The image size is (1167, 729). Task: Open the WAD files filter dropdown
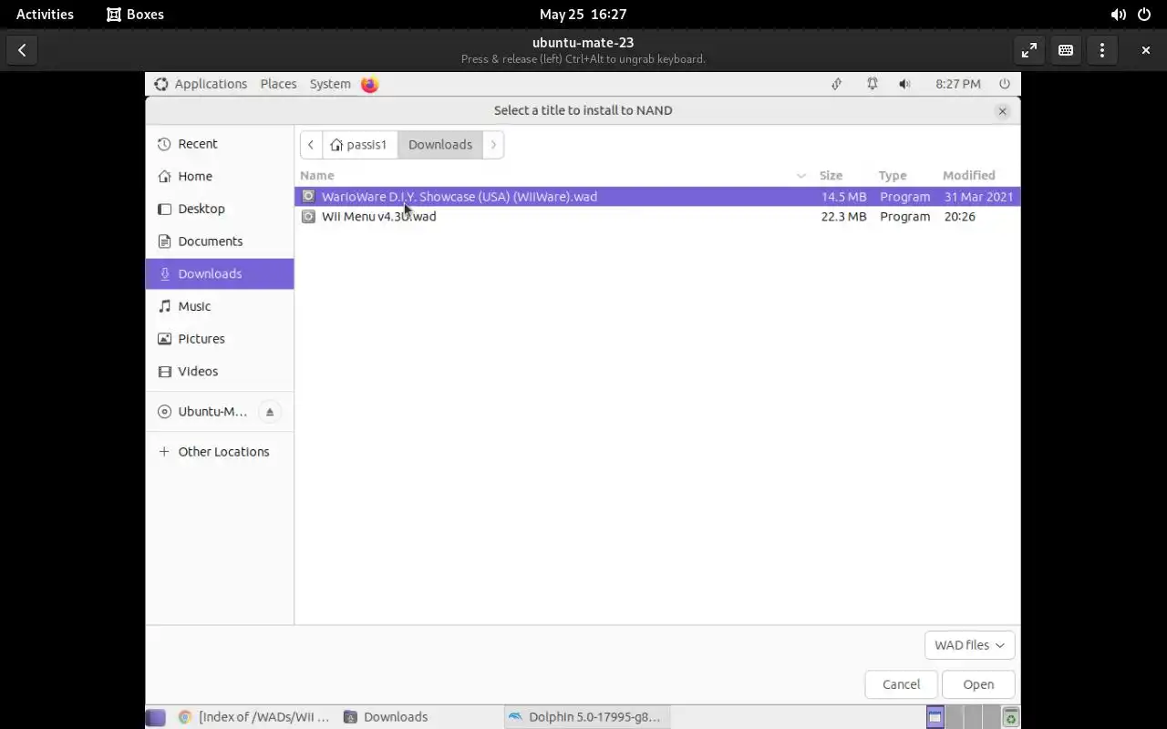pos(969,645)
